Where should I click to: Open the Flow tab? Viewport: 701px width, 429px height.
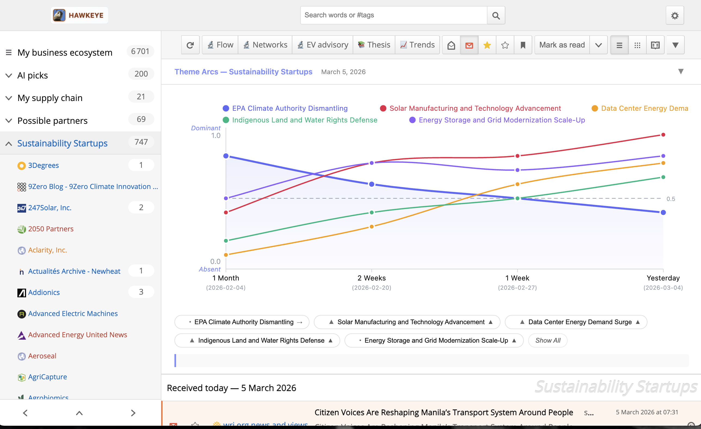coord(220,45)
